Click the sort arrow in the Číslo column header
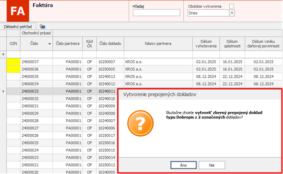Viewport: 283px width, 174px height. [49, 43]
